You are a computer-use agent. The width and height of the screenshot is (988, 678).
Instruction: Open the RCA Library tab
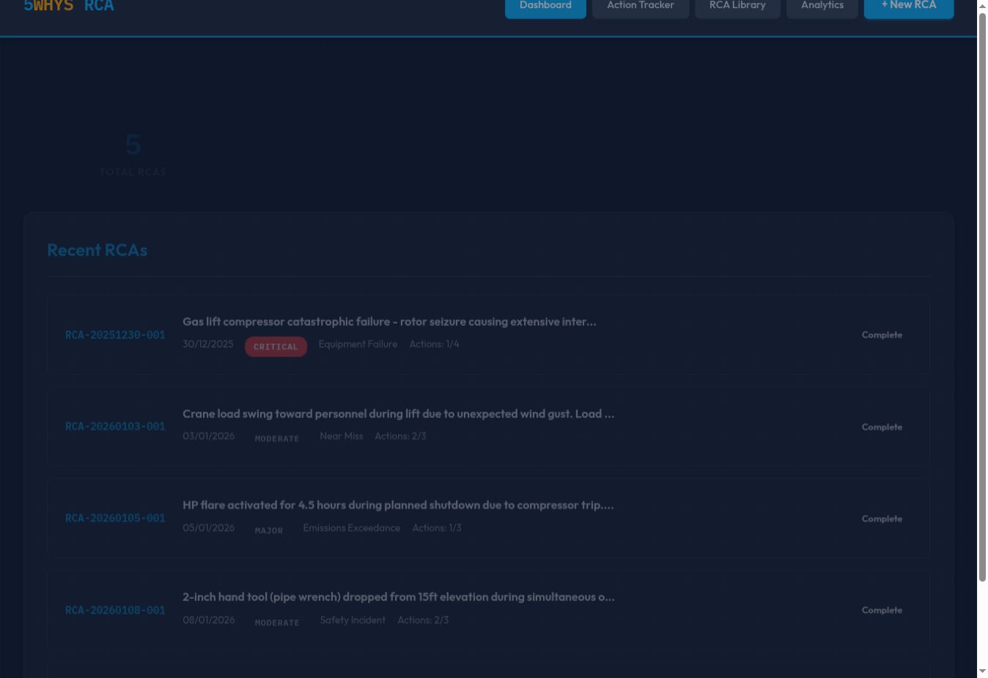tap(737, 6)
